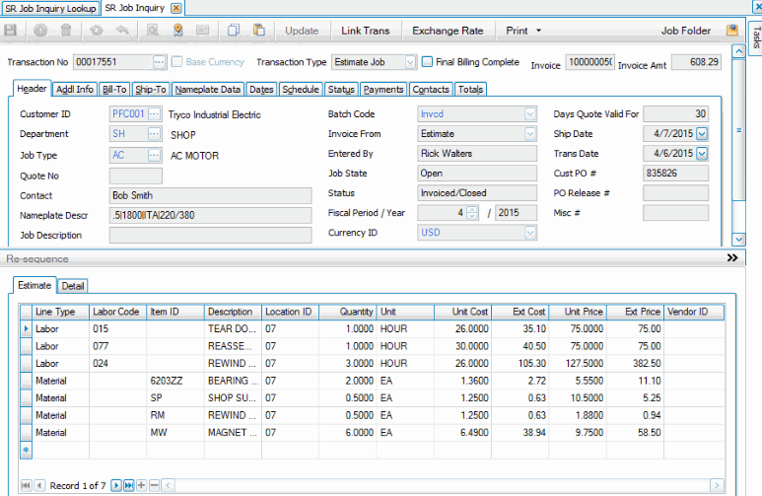This screenshot has width=762, height=496.
Task: Jump to last record in navigator
Action: 129,485
